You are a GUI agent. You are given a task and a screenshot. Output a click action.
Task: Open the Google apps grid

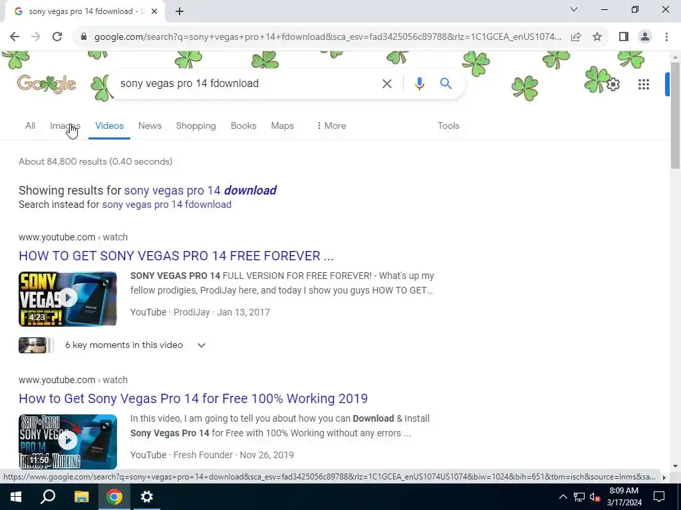point(644,84)
